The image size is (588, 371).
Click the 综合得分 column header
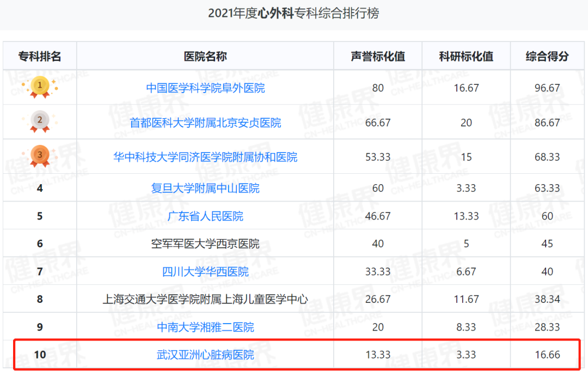click(x=547, y=56)
